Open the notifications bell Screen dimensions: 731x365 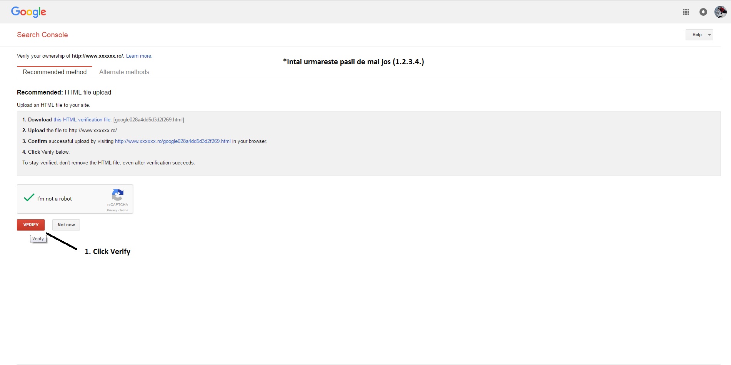[x=703, y=12]
